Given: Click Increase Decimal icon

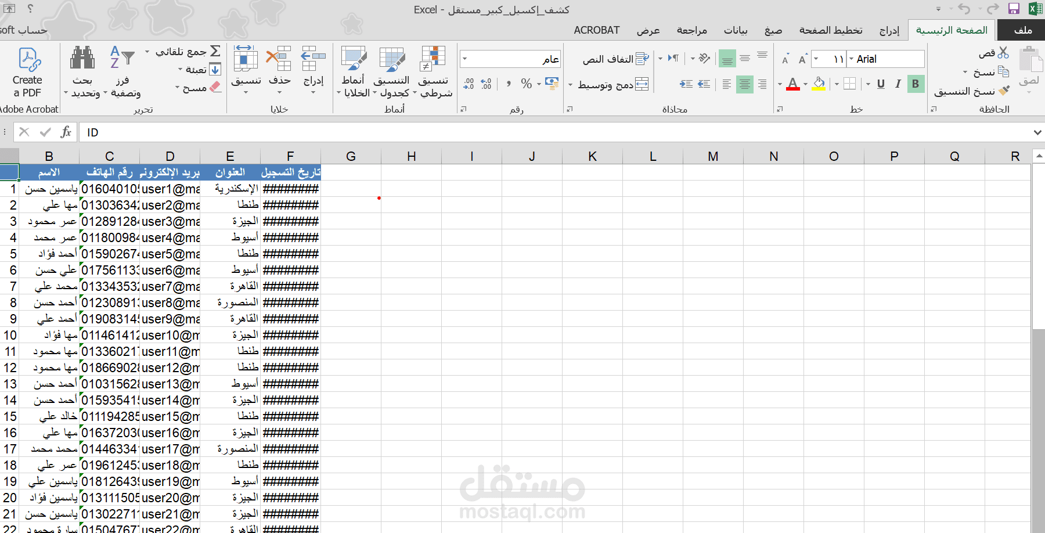Looking at the screenshot, I should click(x=487, y=84).
